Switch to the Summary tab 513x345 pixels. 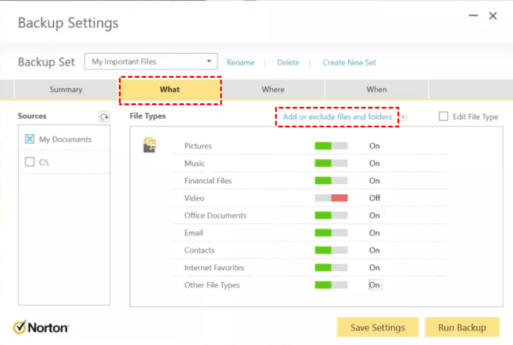[66, 90]
